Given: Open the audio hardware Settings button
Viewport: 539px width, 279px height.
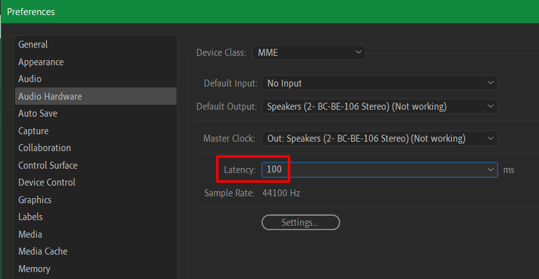Looking at the screenshot, I should [301, 223].
